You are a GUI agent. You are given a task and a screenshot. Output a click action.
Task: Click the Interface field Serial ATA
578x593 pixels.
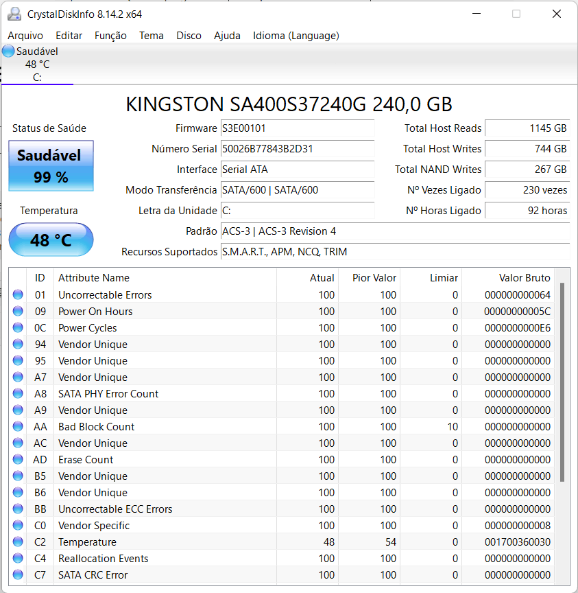tap(298, 169)
